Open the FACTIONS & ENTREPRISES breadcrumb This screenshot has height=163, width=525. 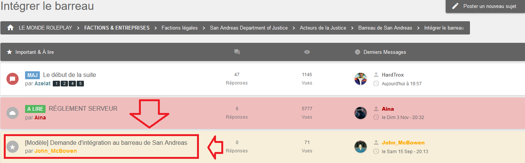coord(117,28)
